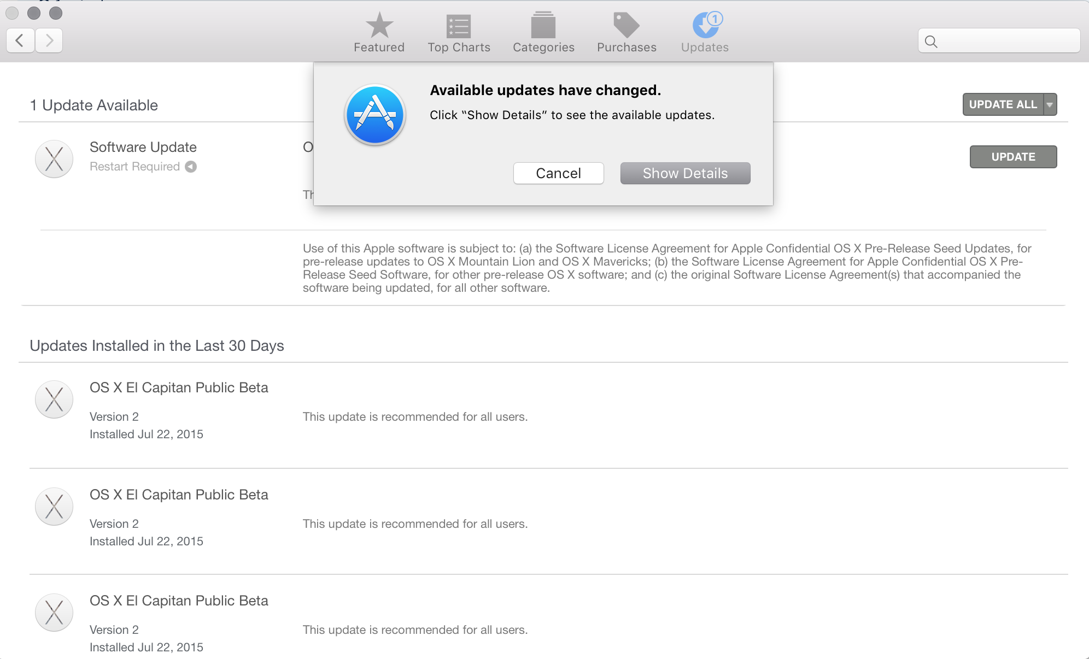Click the Categories tab label
Viewport: 1089px width, 659px height.
coord(543,48)
